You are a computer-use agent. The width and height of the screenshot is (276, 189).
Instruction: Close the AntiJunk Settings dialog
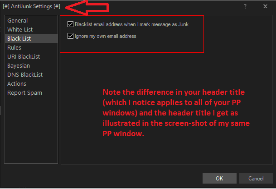tap(265, 6)
